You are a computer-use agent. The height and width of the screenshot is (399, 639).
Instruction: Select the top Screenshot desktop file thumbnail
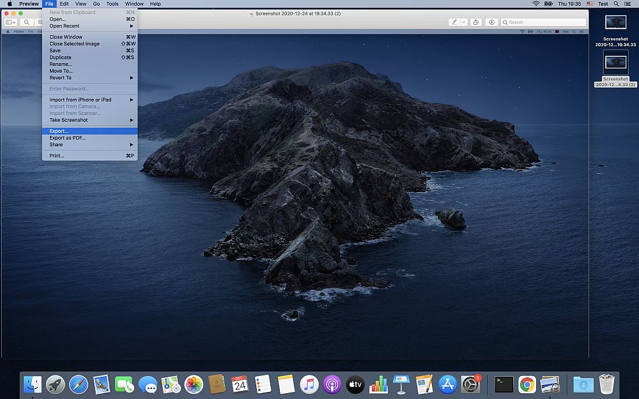(x=615, y=23)
